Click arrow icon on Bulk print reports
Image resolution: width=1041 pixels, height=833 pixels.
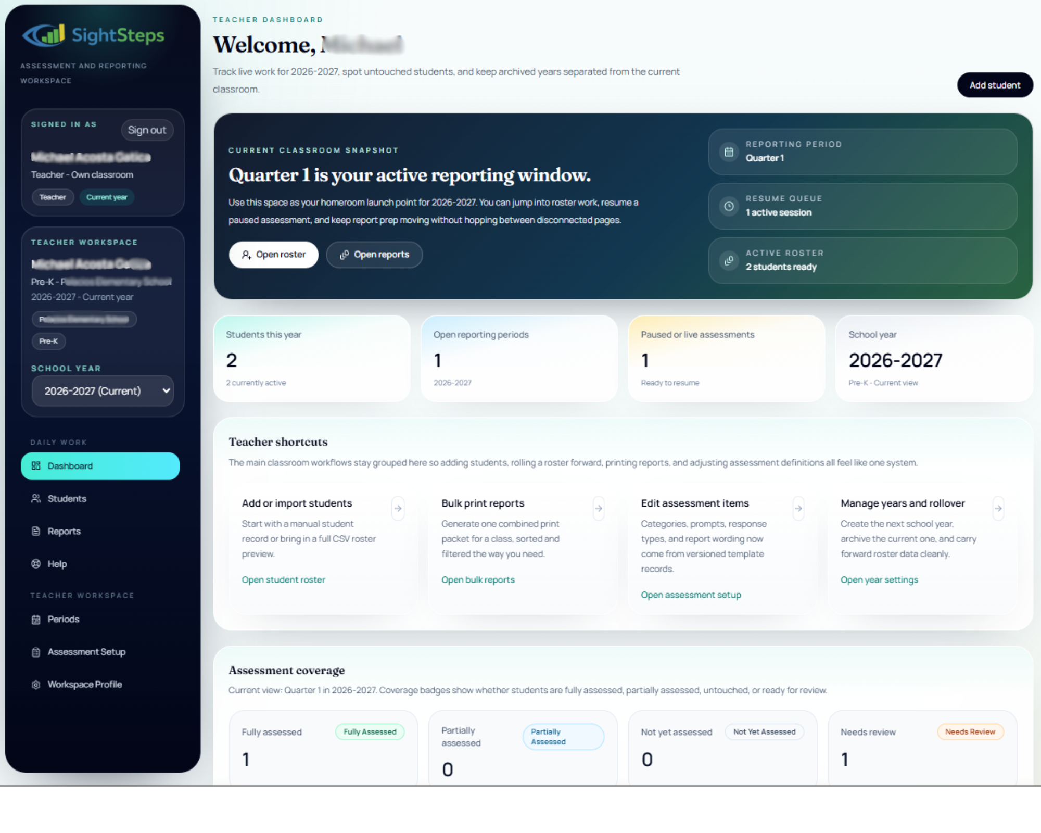click(x=599, y=508)
